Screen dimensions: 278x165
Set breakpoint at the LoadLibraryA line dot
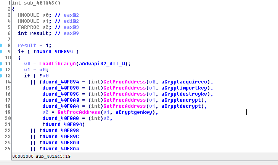click(x=1, y=63)
